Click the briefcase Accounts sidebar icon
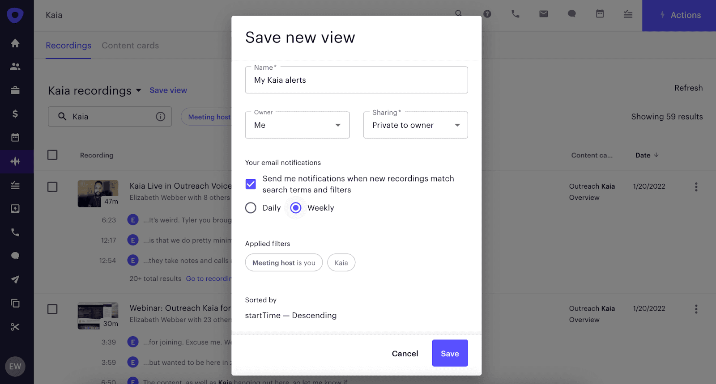 15,90
